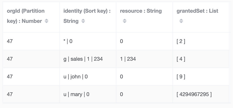
Task: Click orgId 47 in the mary row
Action: tap(10, 94)
